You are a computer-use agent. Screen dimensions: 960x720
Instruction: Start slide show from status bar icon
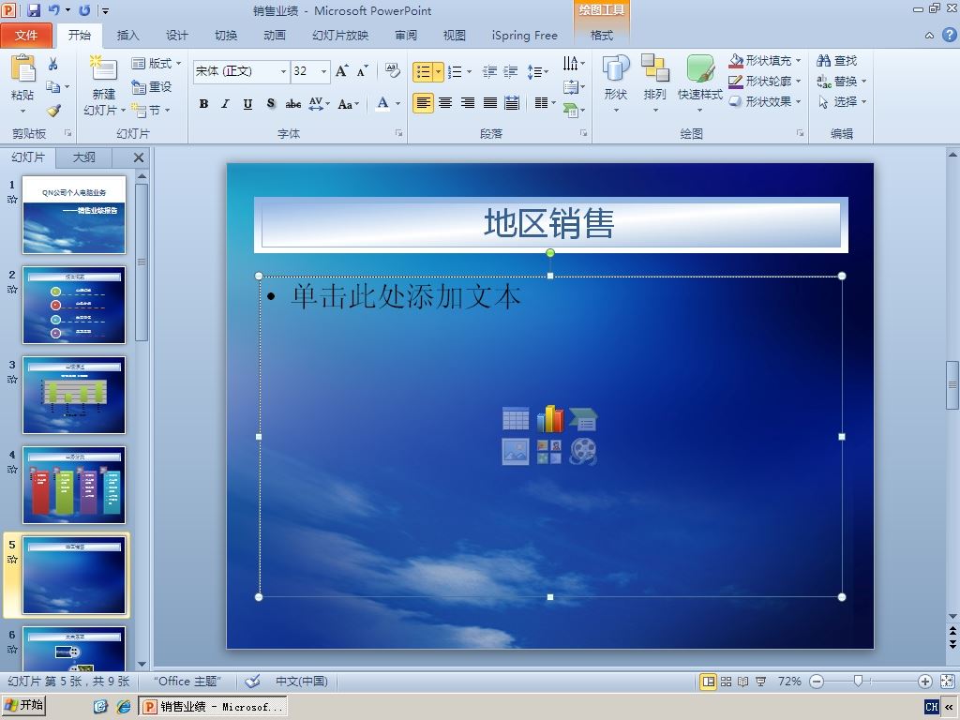(760, 682)
